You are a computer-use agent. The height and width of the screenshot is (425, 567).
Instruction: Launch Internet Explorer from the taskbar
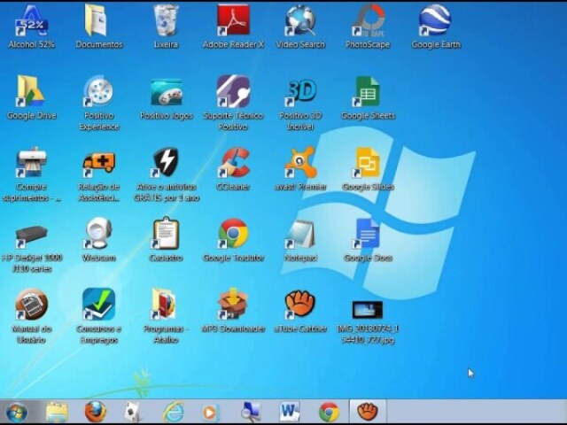pos(174,413)
